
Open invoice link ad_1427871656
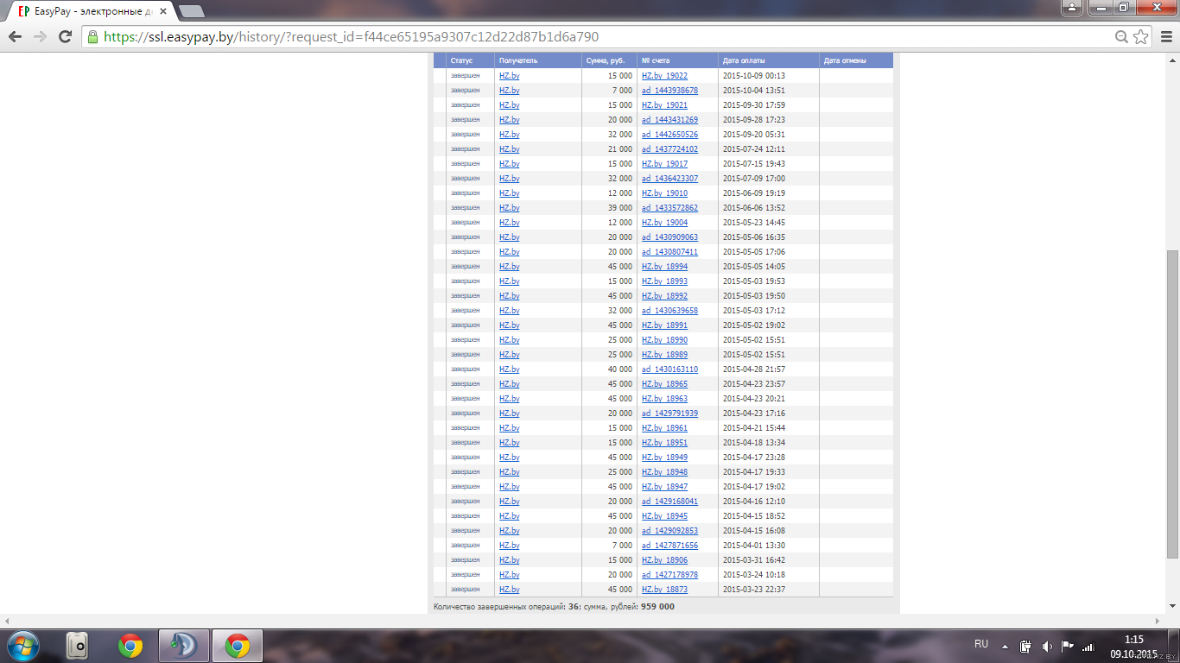point(669,546)
